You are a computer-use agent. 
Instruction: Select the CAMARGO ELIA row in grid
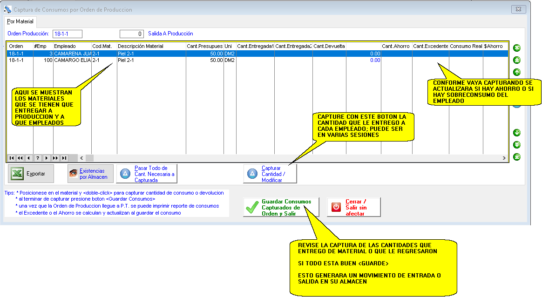tap(71, 60)
